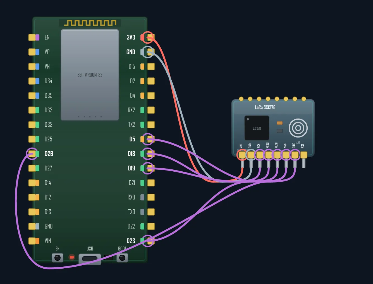The image size is (373, 284).
Task: Select the D23 pin pad
Action: coord(151,241)
